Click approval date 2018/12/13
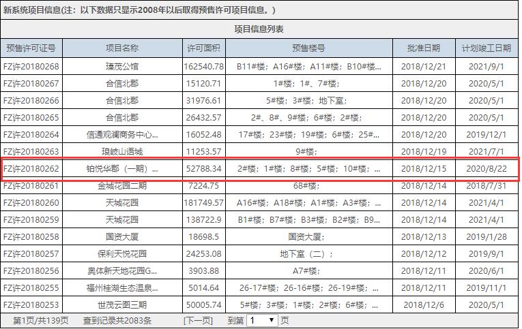522x329 pixels. coord(424,237)
